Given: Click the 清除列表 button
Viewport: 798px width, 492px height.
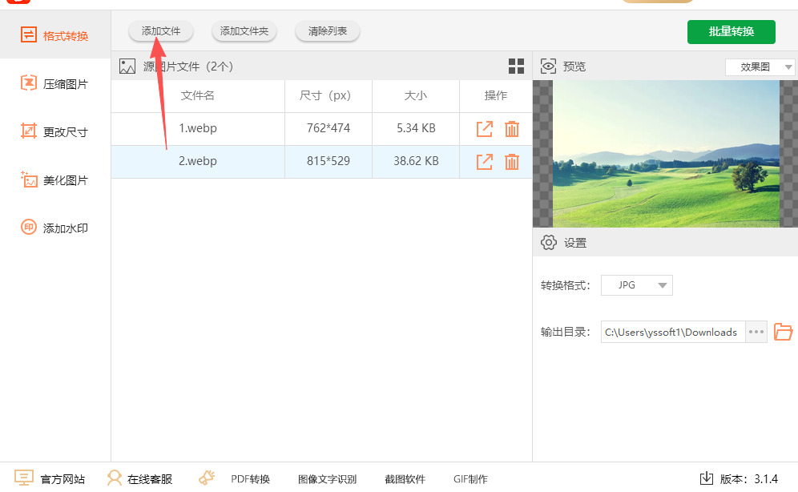Looking at the screenshot, I should click(328, 31).
